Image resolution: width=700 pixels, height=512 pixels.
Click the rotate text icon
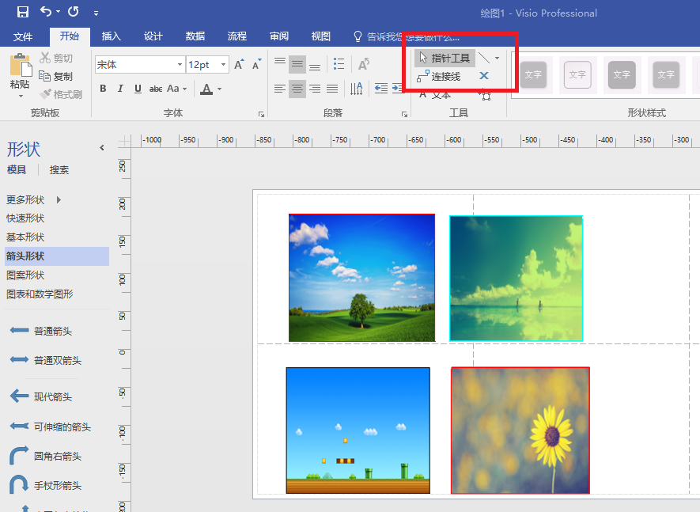tap(364, 64)
